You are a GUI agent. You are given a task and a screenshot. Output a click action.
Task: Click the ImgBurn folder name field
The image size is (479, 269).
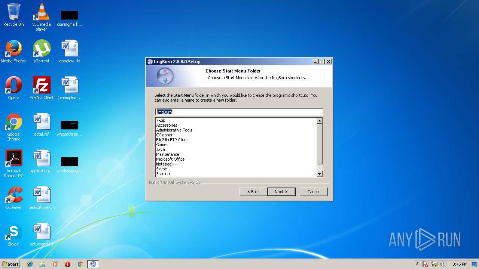pos(239,112)
